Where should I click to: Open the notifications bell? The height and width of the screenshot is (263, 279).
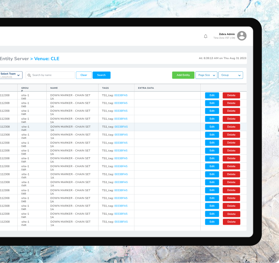[x=206, y=36]
